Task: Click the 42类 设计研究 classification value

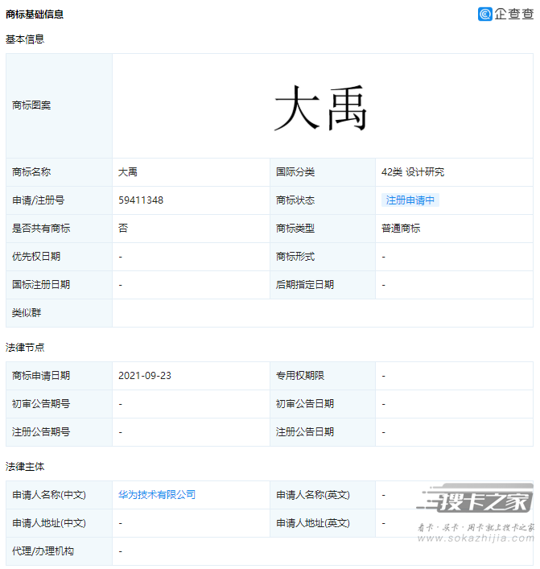Action: 413,172
